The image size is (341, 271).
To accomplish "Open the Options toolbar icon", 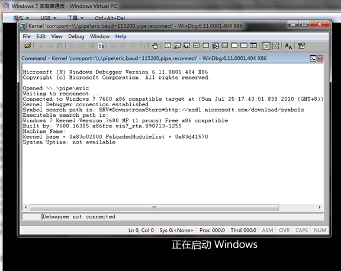I will [x=301, y=46].
